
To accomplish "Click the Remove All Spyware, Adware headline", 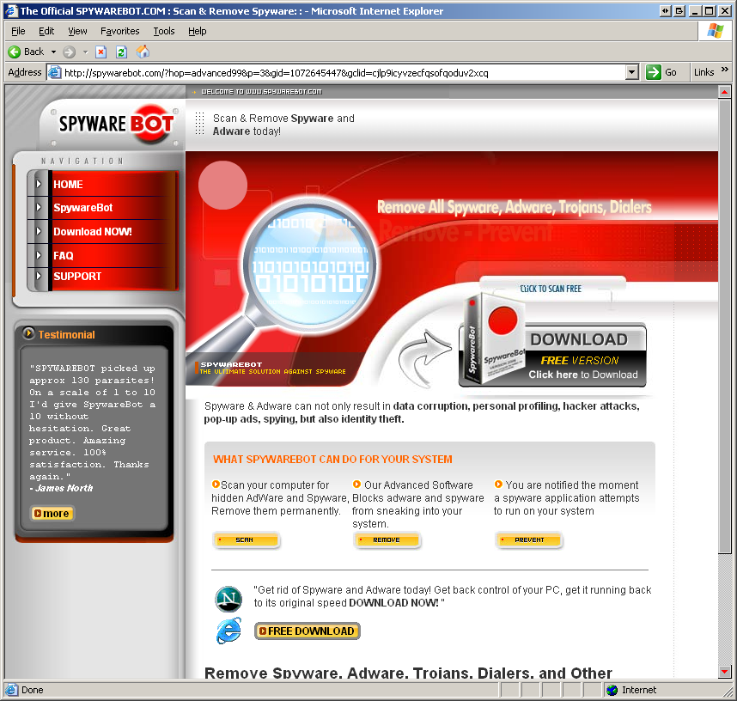I will pyautogui.click(x=515, y=207).
